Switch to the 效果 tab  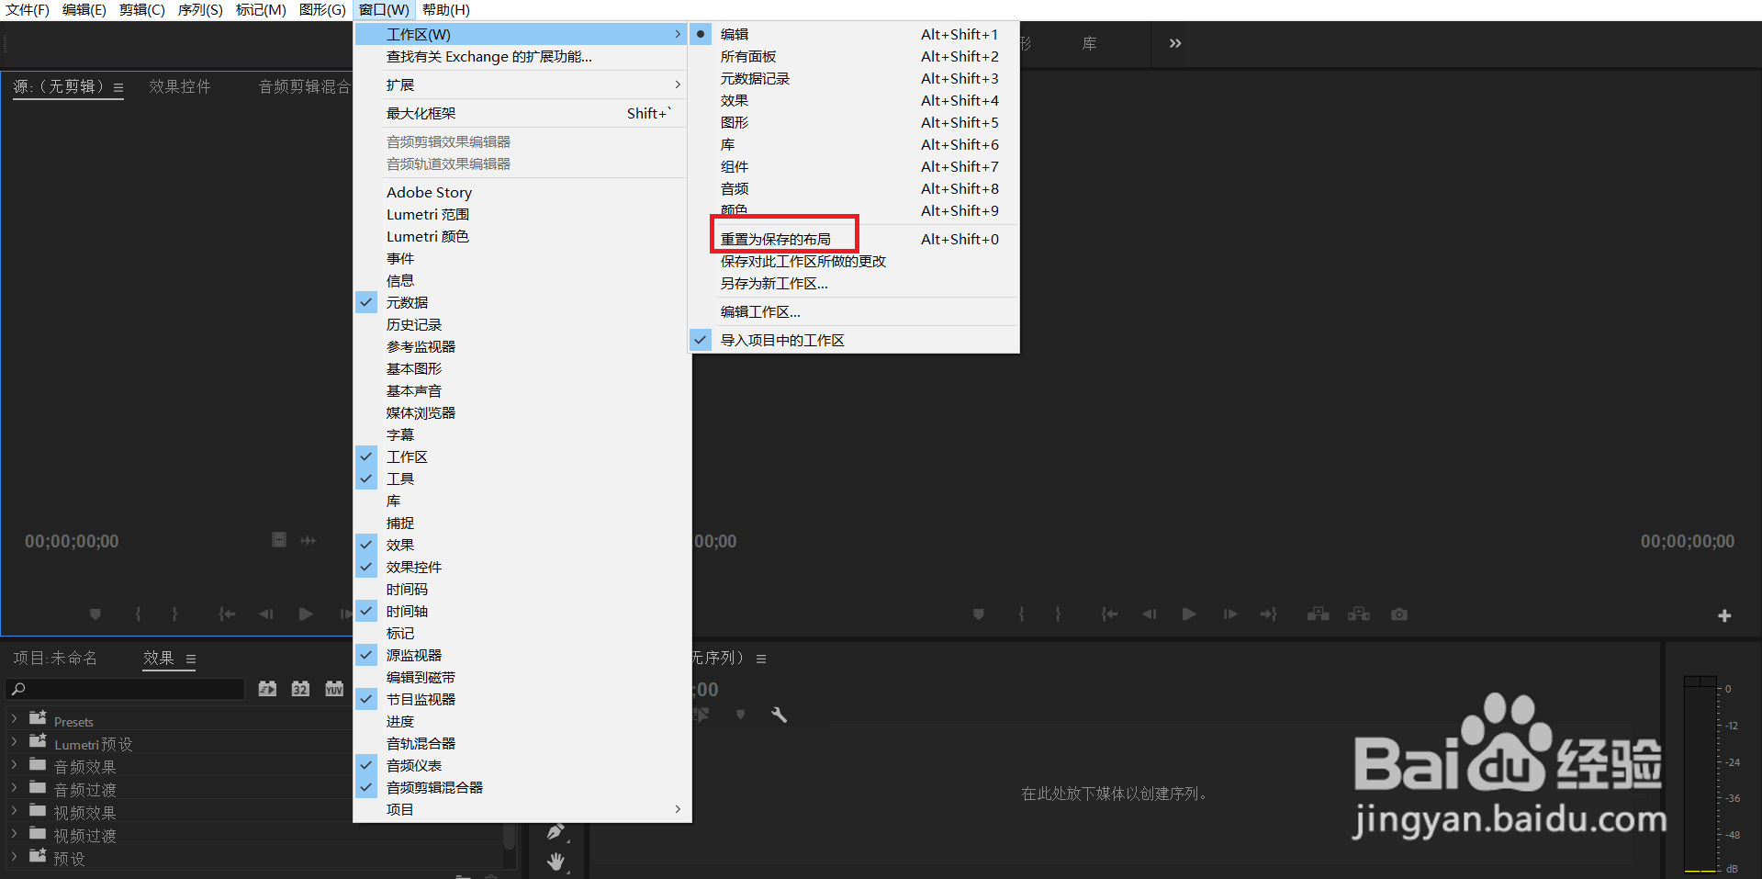[158, 658]
